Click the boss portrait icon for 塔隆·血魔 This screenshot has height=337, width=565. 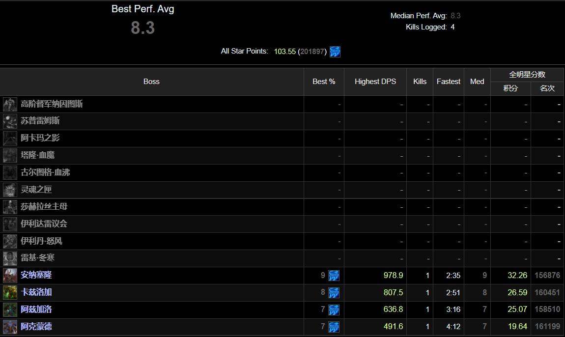pyautogui.click(x=10, y=155)
